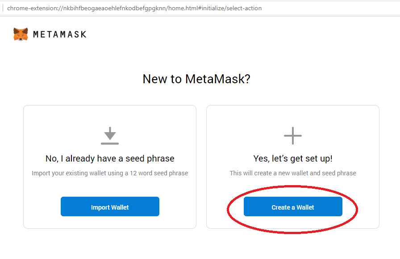This screenshot has width=400, height=259.
Task: Click "No, I already have a seed phrase"
Action: tap(110, 158)
